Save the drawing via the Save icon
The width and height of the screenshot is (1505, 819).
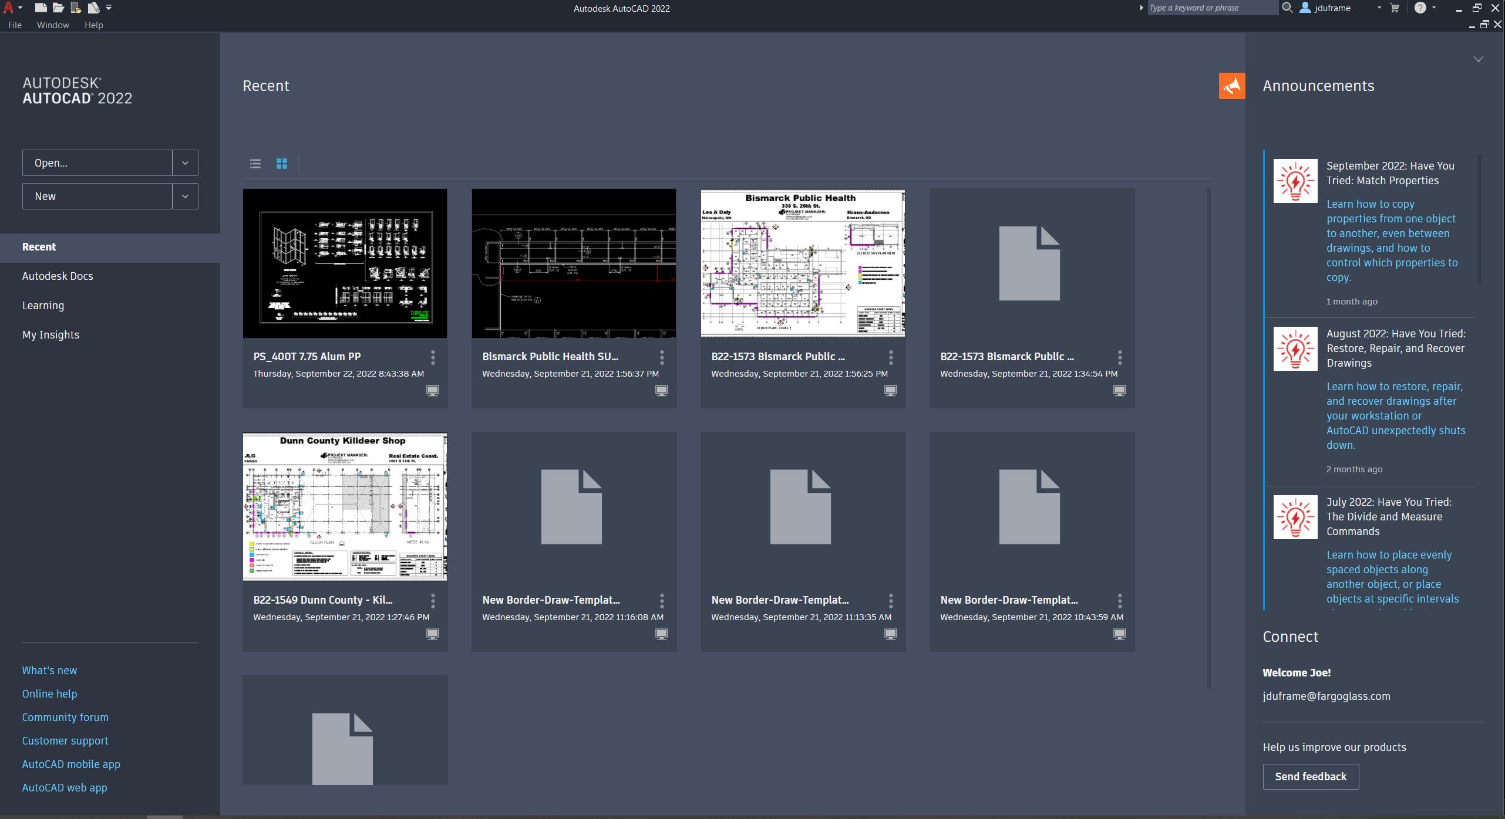[x=75, y=8]
